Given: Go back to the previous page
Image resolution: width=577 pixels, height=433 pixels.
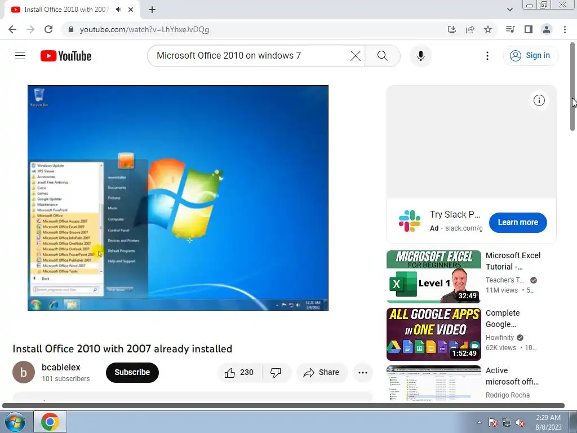Looking at the screenshot, I should tap(12, 29).
